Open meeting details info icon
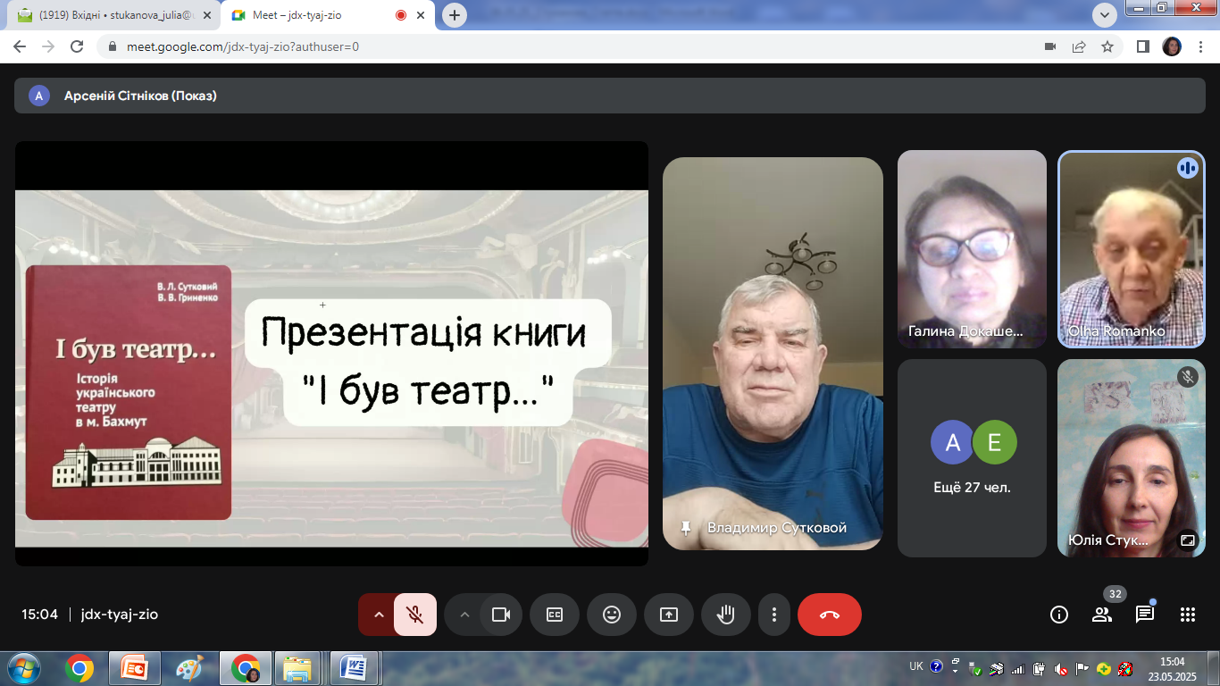 pyautogui.click(x=1059, y=615)
